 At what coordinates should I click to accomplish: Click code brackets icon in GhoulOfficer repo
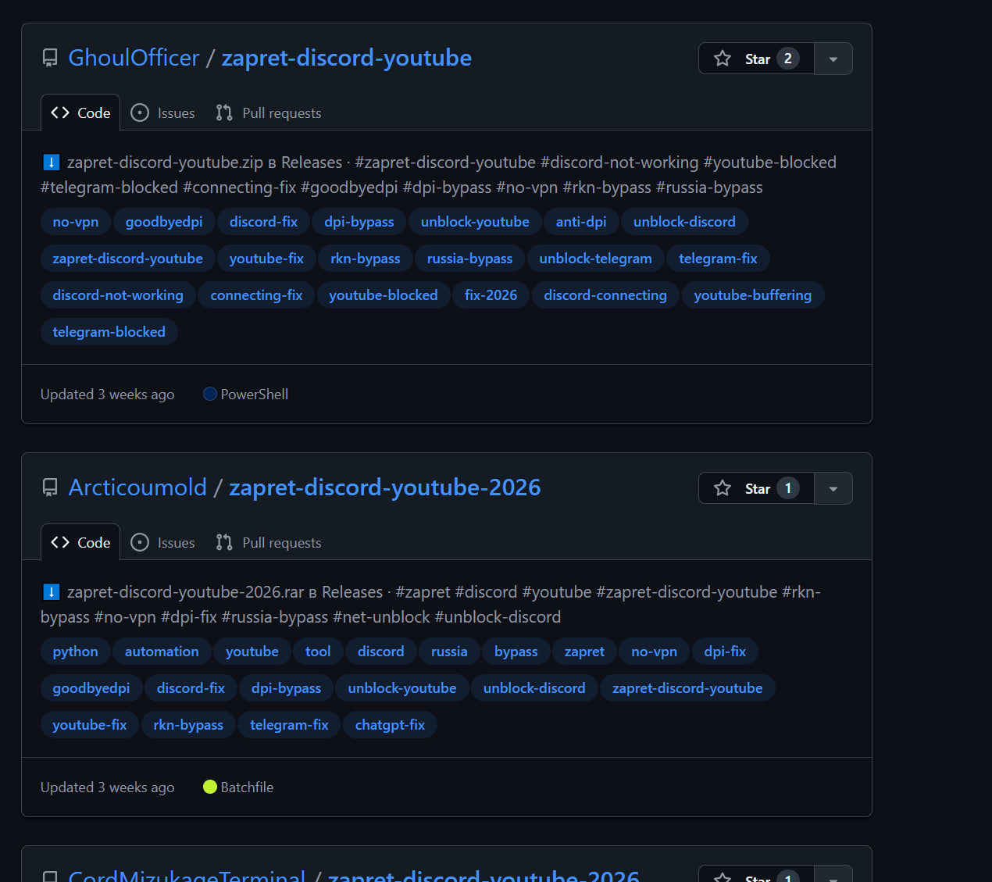[x=60, y=112]
